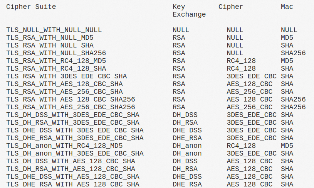Screen dimensions: 314x188
Task: Click the Cipher column header text
Action: [x=231, y=7]
